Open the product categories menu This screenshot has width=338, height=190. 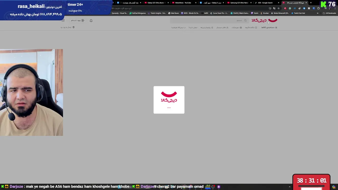pyautogui.click(x=269, y=27)
